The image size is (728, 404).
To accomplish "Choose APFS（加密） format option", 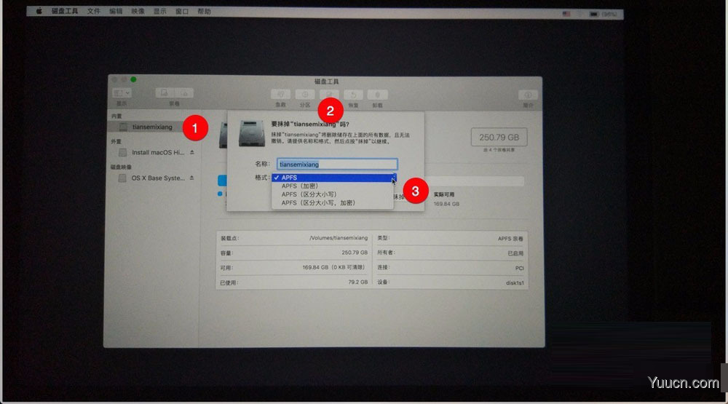I will click(x=333, y=186).
